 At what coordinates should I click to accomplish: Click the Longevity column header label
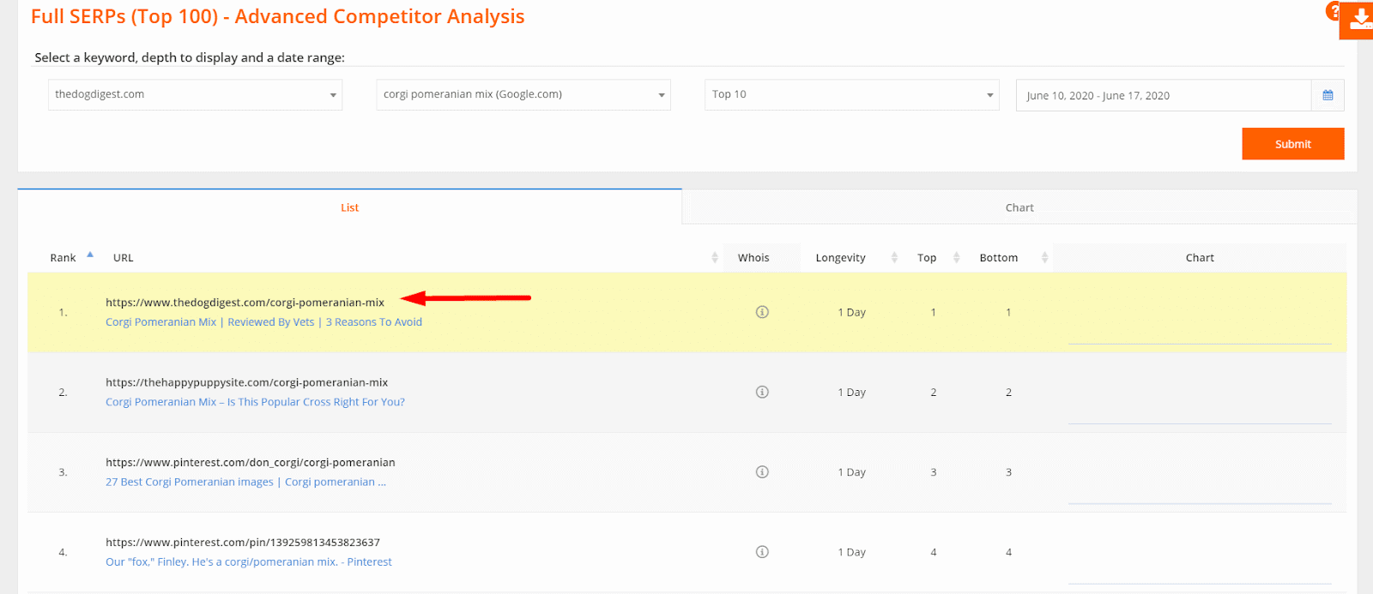[x=840, y=257]
